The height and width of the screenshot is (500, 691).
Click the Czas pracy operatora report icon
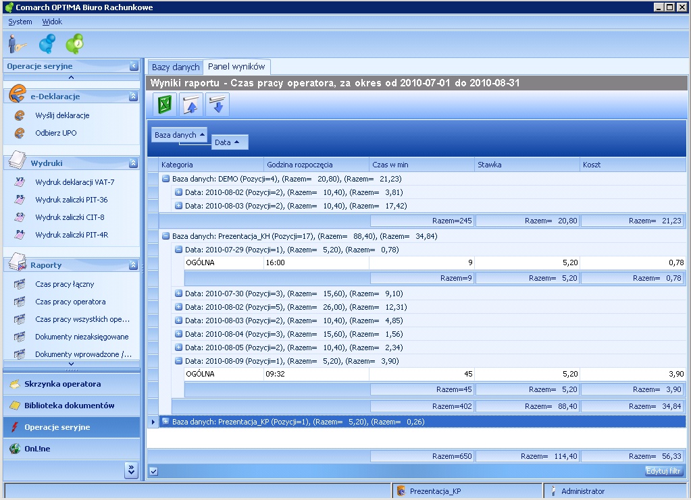[x=20, y=302]
